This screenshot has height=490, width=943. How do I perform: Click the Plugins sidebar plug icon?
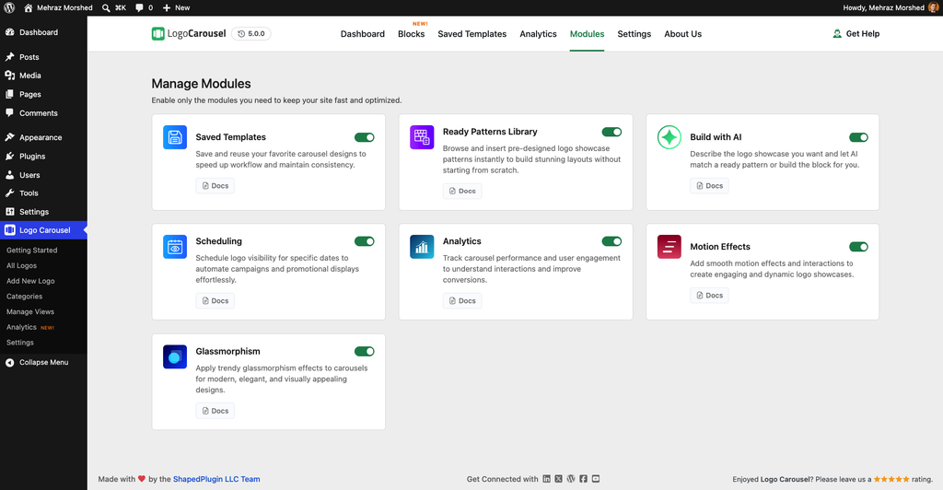tap(9, 157)
